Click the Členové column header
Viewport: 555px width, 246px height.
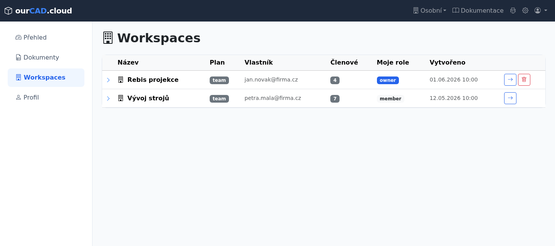(344, 62)
